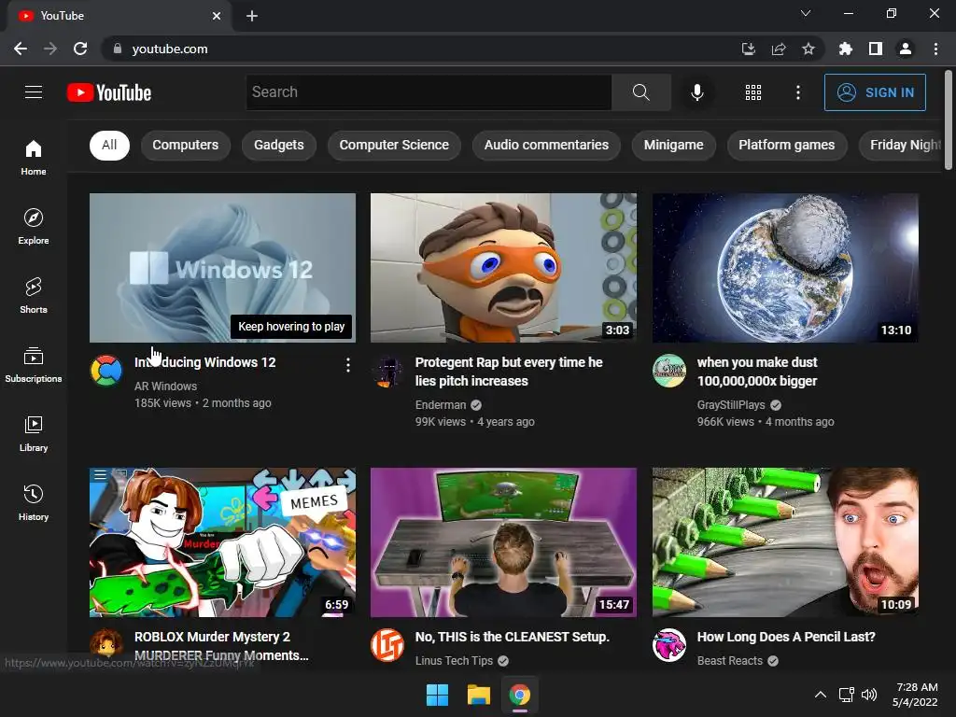Open the Windows Start button
The image size is (956, 717).
(x=437, y=695)
